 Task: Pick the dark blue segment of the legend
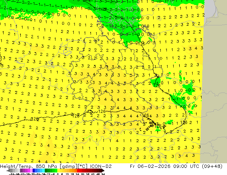[x=34, y=170]
